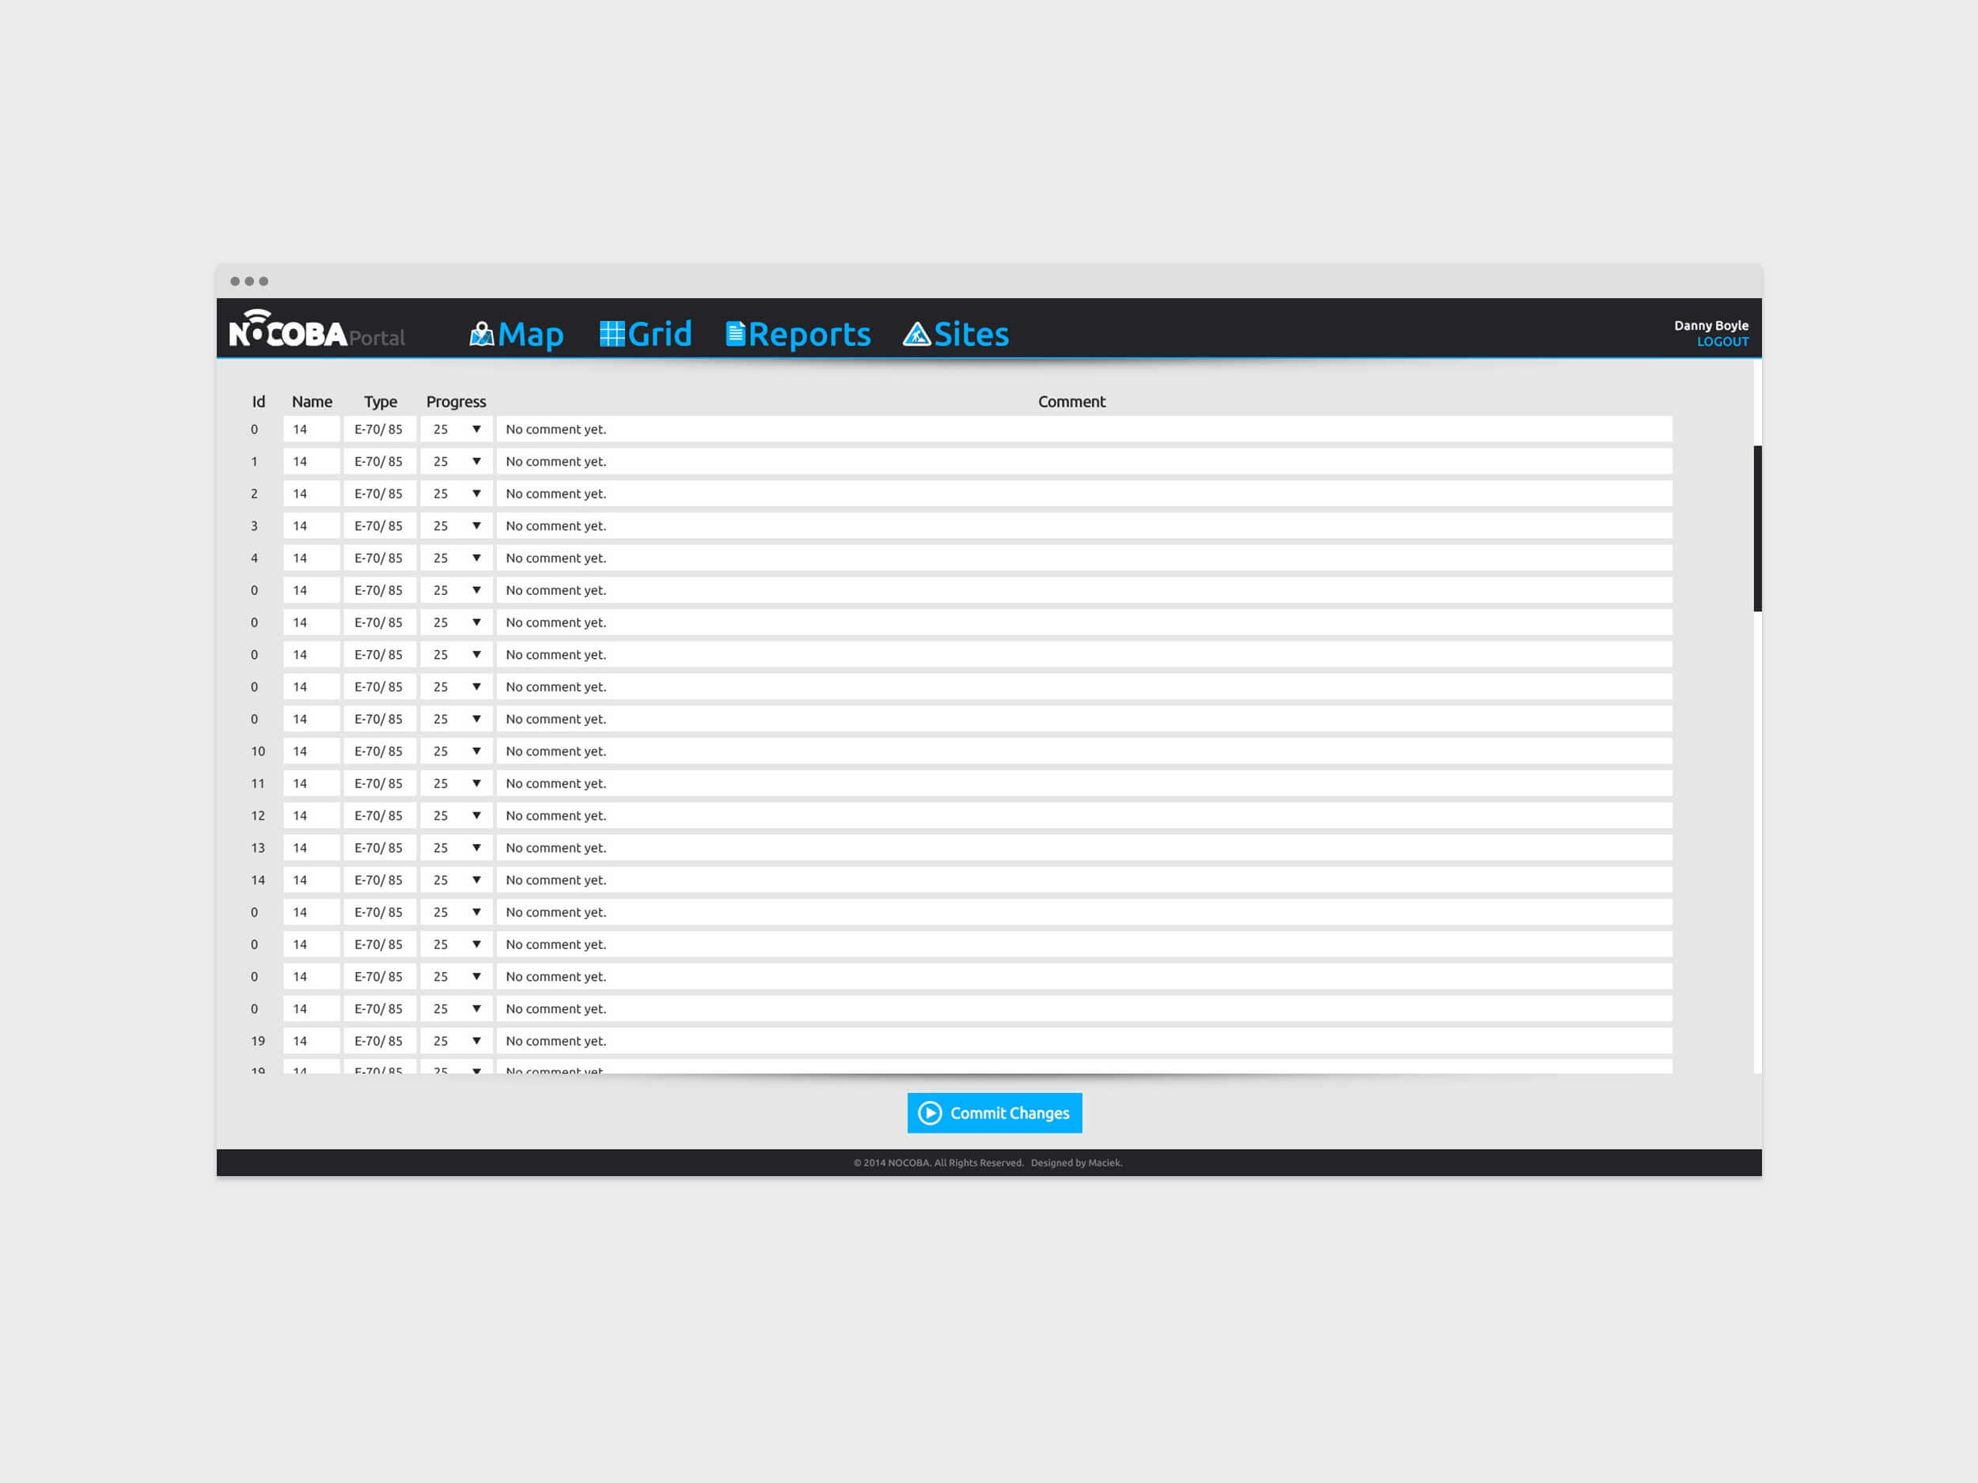Click the Comment field of row Id 2

coord(1084,494)
